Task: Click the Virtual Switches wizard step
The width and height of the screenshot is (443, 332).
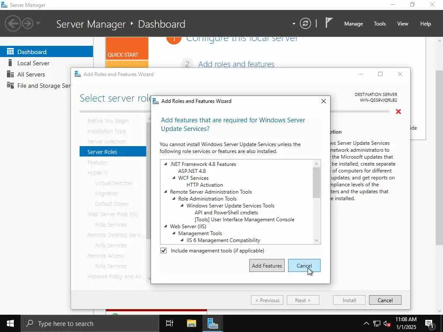Action: (x=114, y=183)
